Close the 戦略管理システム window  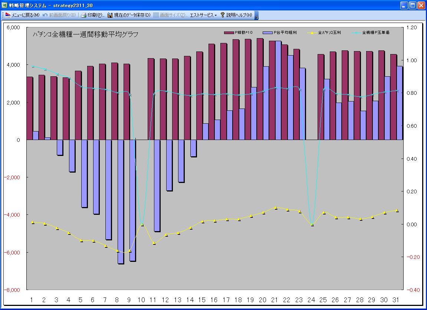point(421,5)
